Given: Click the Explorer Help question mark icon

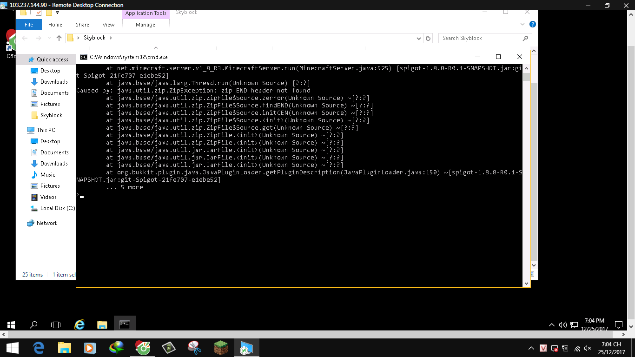Looking at the screenshot, I should coord(533,24).
